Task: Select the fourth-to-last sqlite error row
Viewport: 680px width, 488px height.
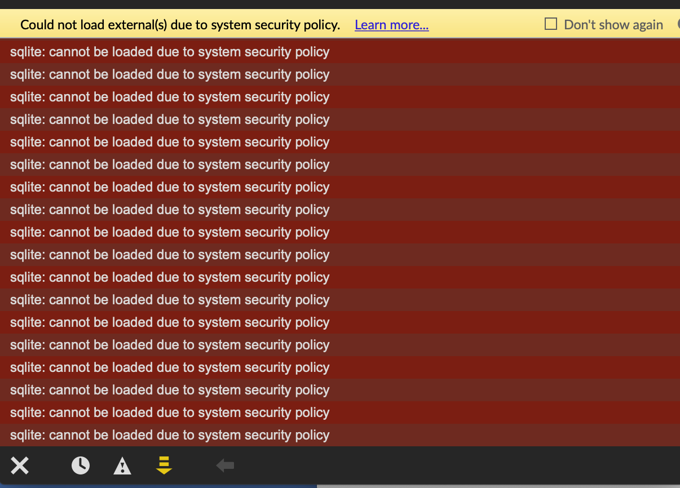Action: point(340,367)
